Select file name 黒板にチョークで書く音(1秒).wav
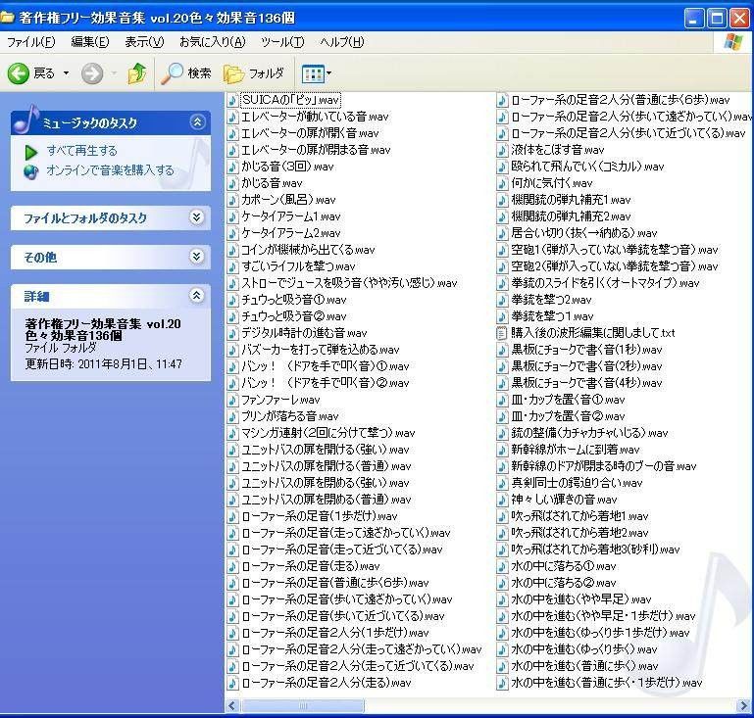The image size is (754, 718). [x=586, y=350]
